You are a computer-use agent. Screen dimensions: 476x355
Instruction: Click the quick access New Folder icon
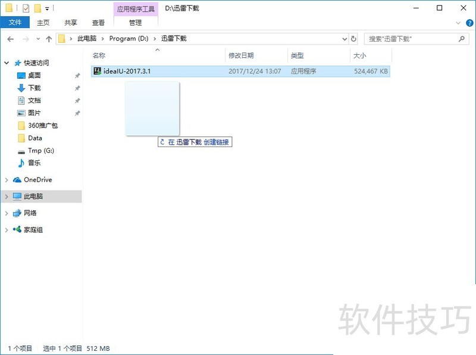tap(37, 8)
